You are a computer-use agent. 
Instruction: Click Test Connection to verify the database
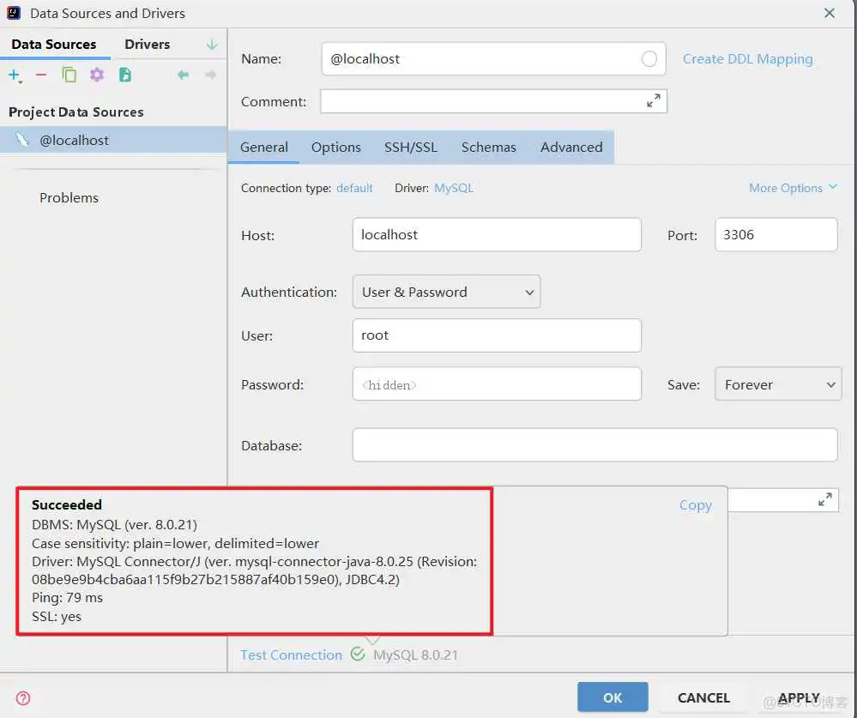pyautogui.click(x=291, y=655)
